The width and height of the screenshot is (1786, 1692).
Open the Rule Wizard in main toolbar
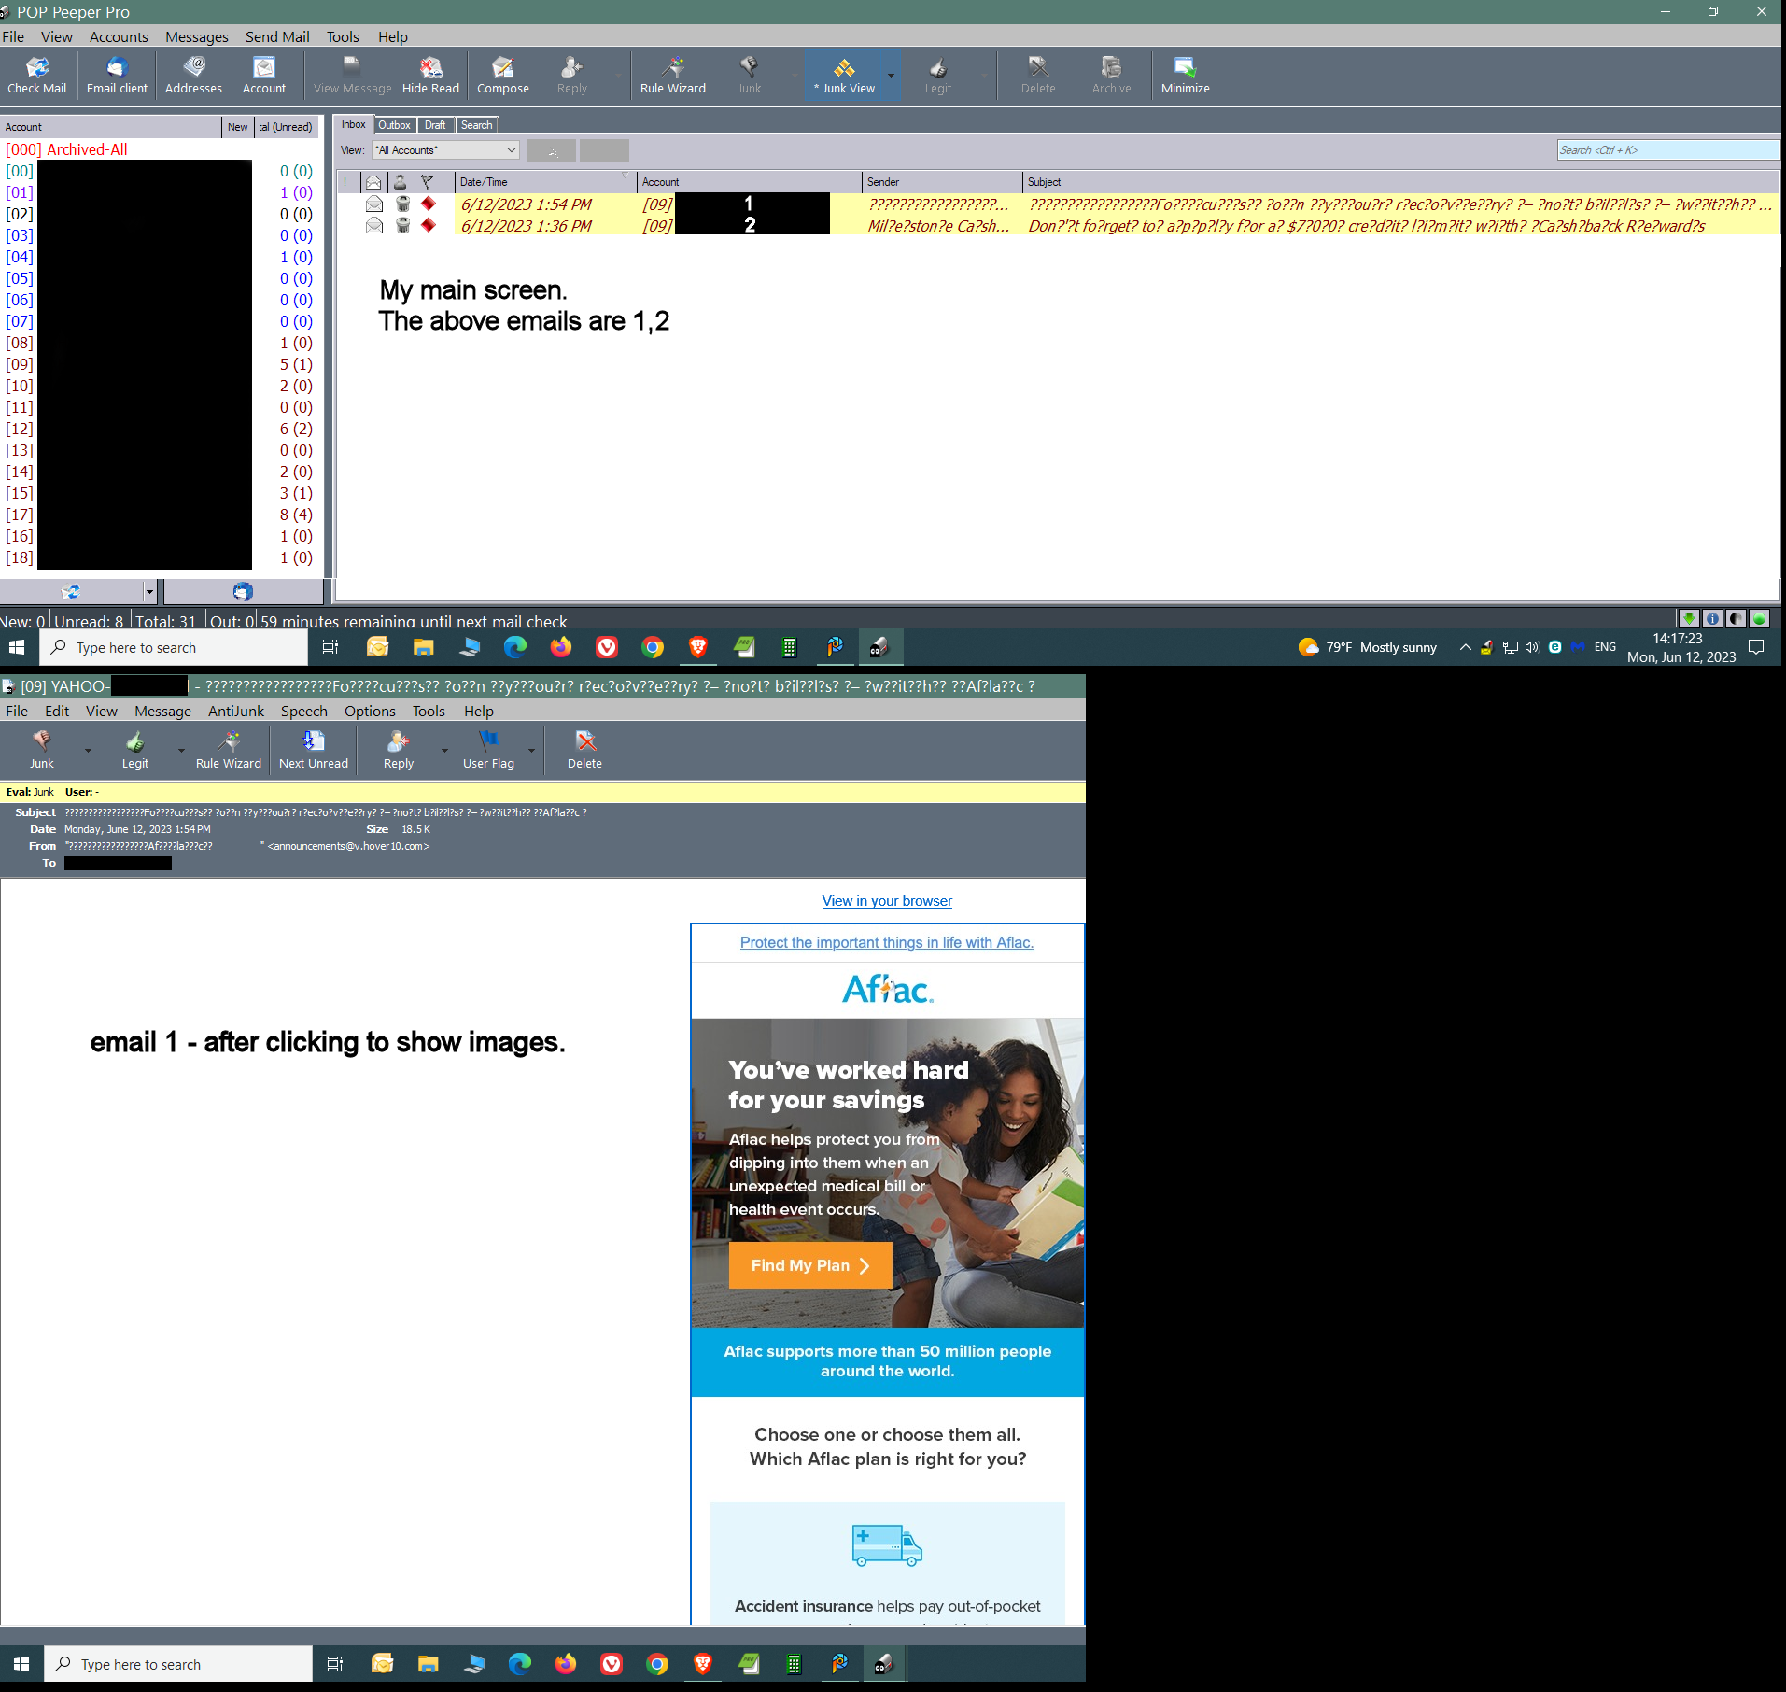click(673, 76)
